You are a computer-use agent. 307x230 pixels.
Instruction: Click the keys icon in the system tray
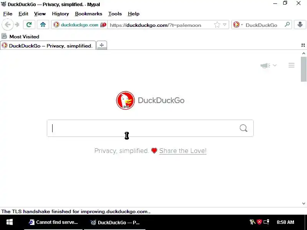pyautogui.click(x=253, y=222)
